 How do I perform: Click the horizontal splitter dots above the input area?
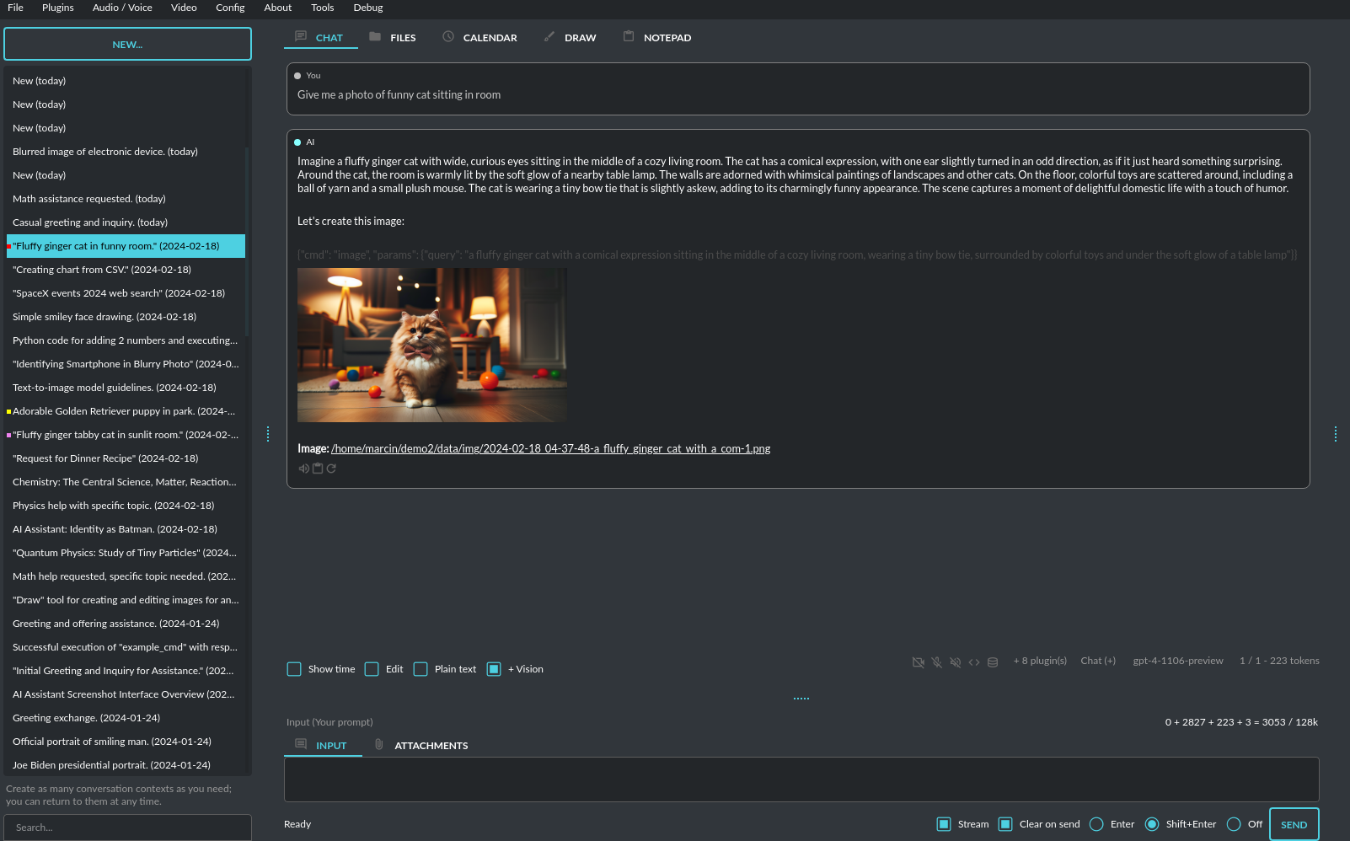[801, 699]
